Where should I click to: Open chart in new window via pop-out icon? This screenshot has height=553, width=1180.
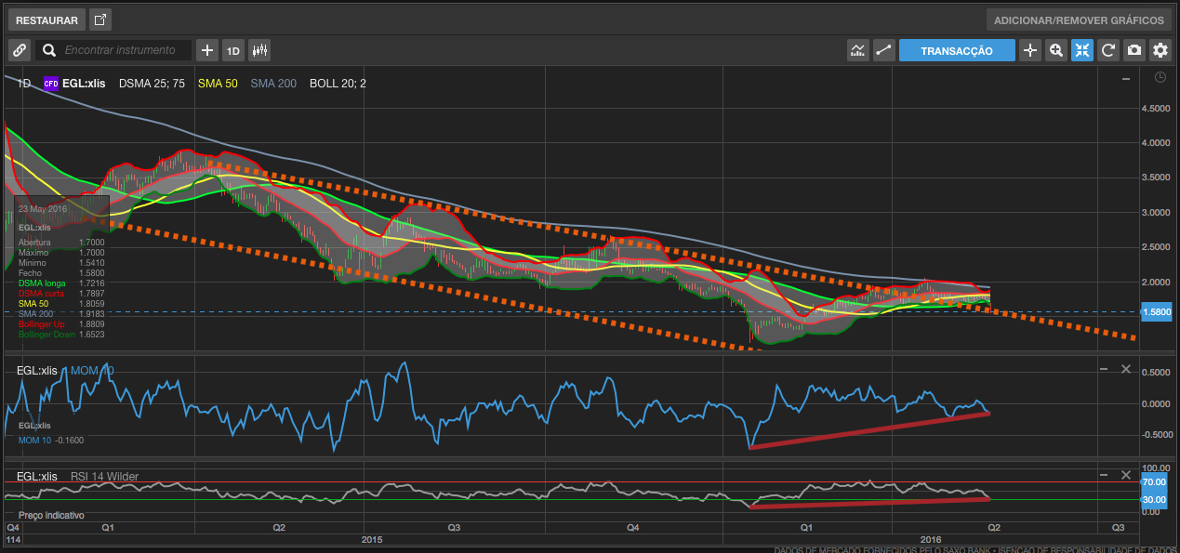pos(100,20)
